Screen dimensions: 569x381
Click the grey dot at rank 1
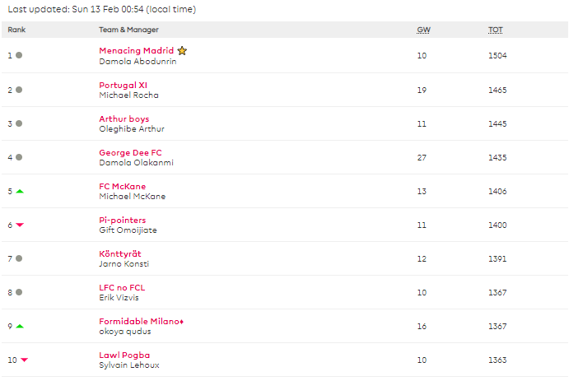point(19,55)
